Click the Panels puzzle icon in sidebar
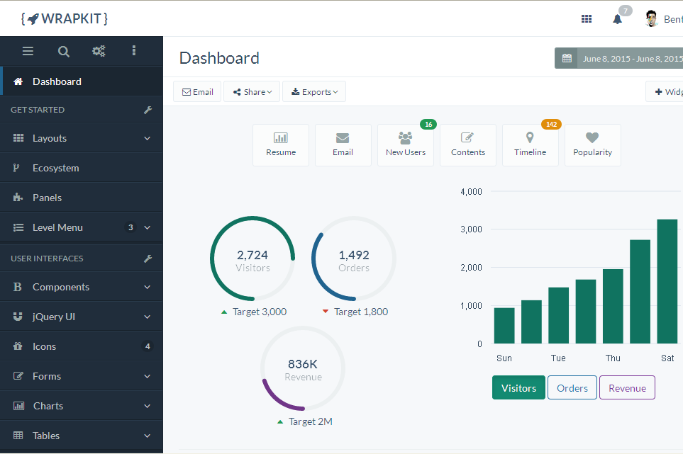The width and height of the screenshot is (683, 454). point(18,198)
